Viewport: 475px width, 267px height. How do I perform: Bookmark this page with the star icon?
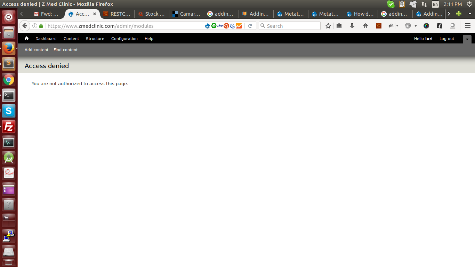[x=328, y=26]
